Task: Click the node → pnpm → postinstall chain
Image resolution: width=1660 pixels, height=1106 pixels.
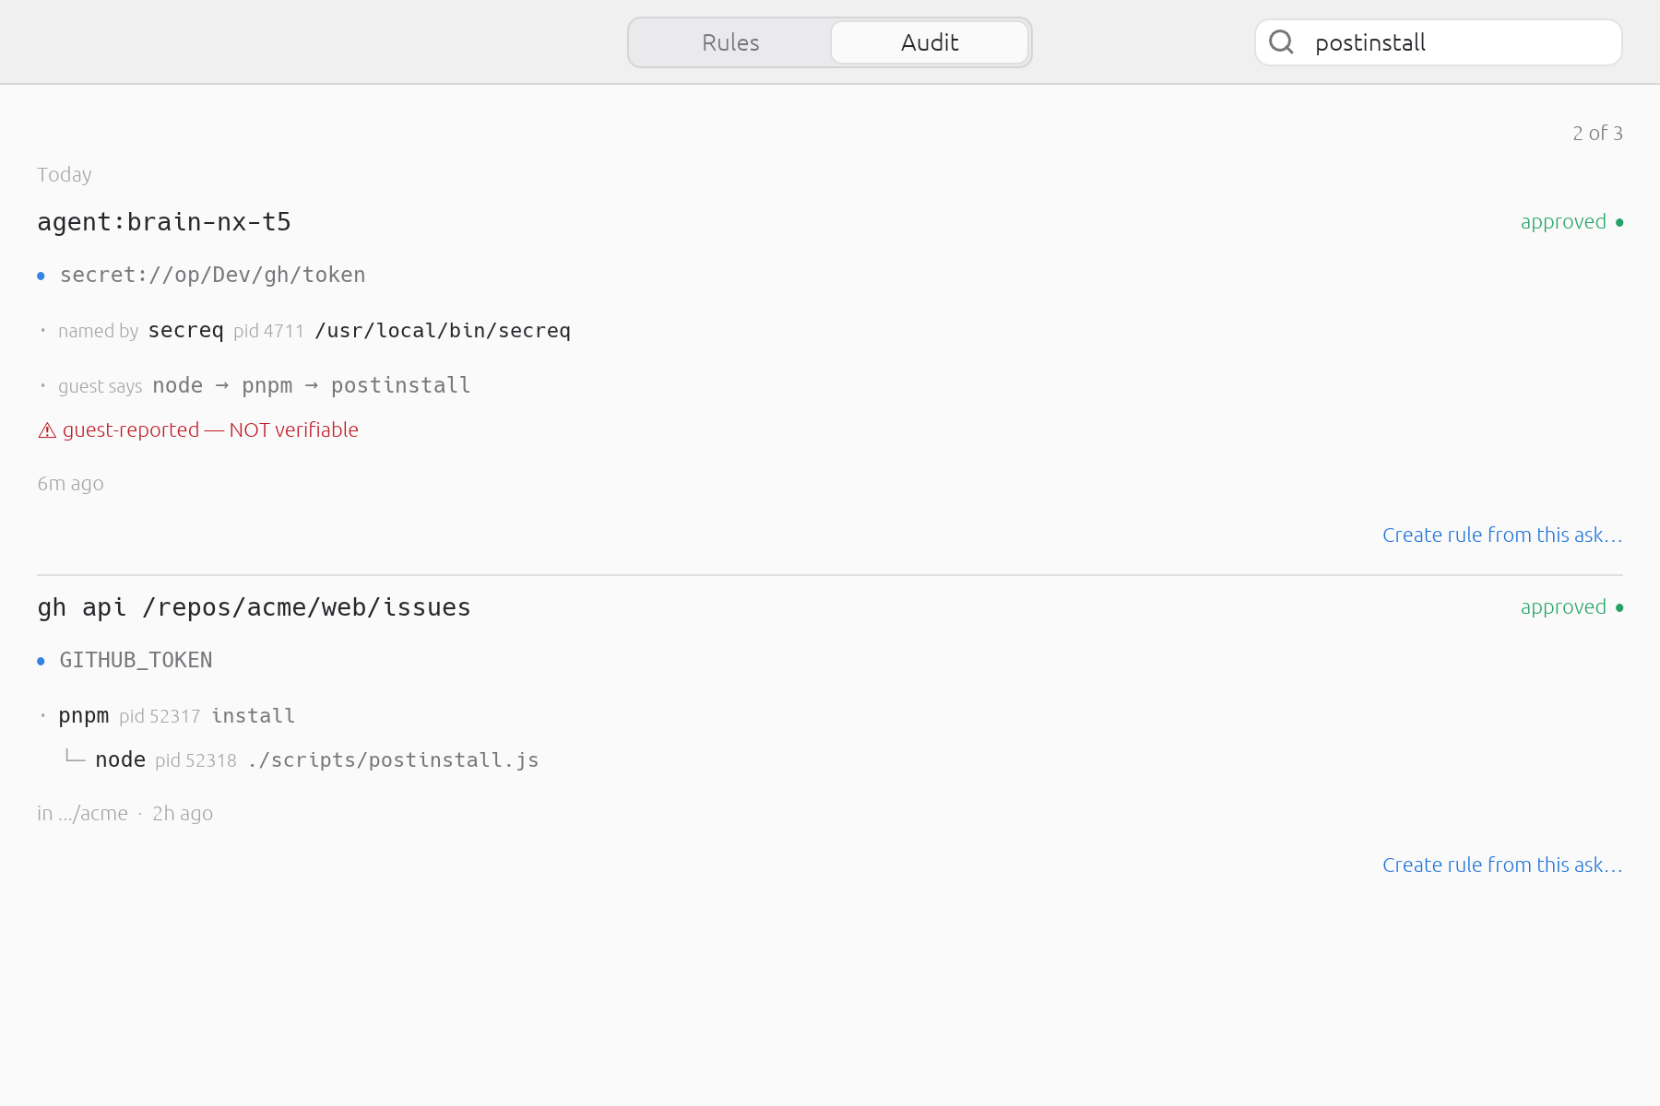Action: coord(311,385)
